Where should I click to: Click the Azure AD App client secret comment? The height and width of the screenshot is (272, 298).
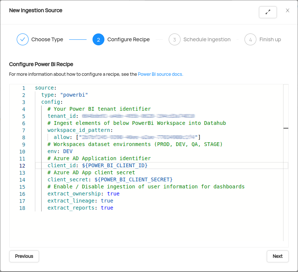[91, 172]
